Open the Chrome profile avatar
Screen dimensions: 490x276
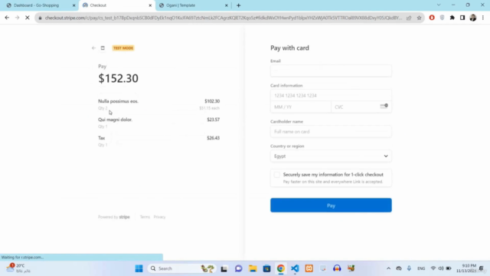(x=473, y=18)
